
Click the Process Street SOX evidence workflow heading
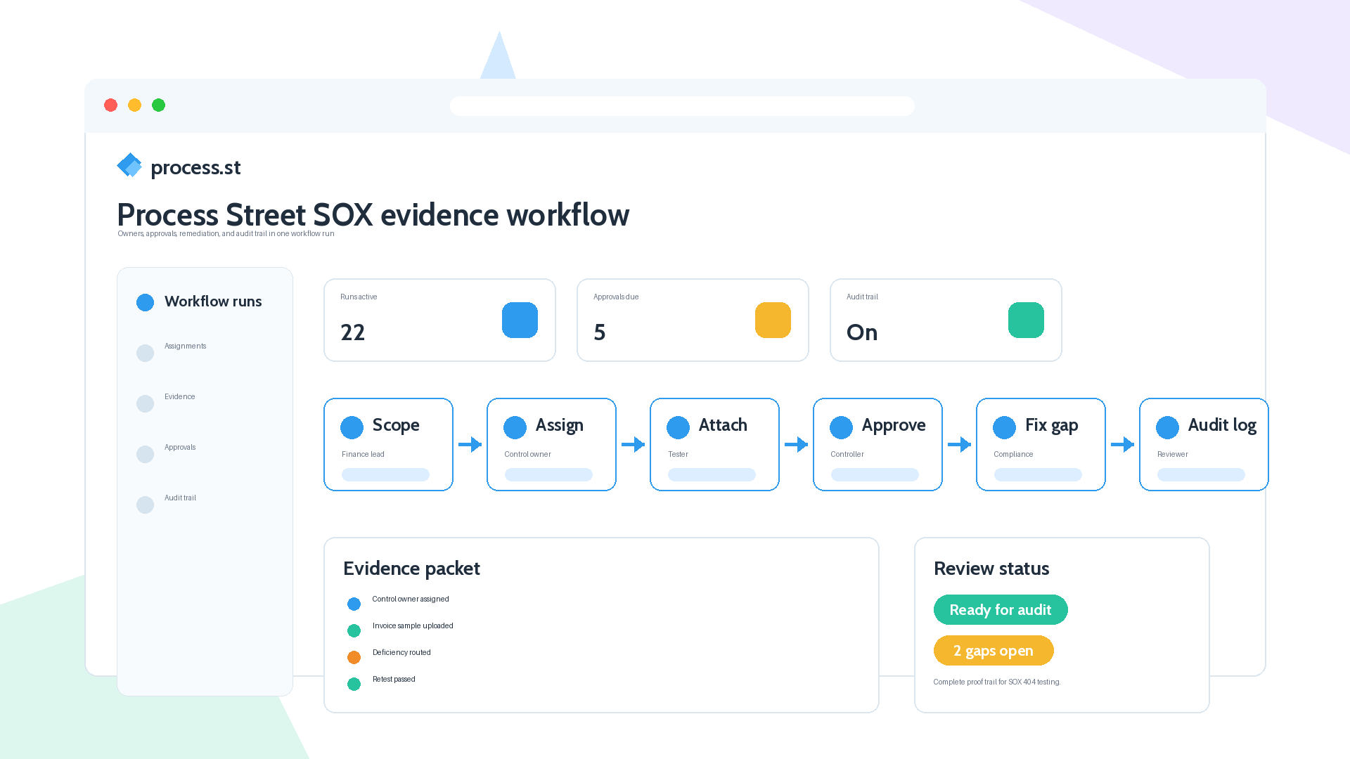coord(373,214)
